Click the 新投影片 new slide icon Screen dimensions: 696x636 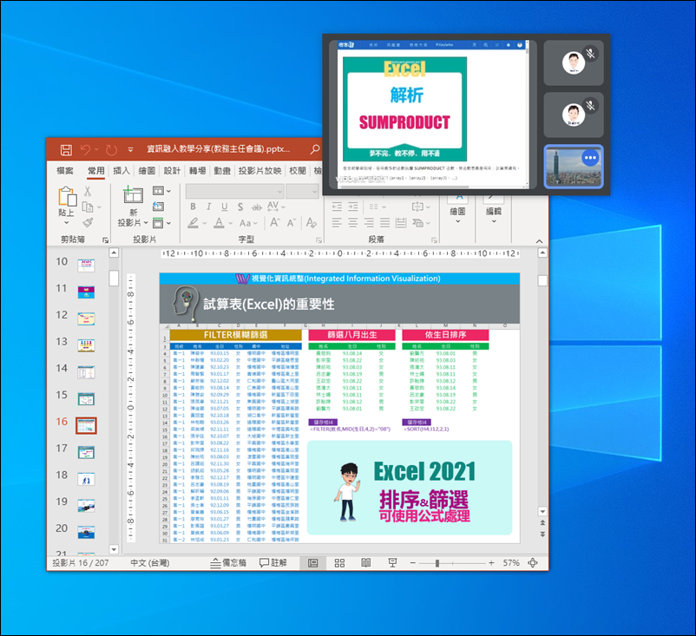[x=133, y=194]
